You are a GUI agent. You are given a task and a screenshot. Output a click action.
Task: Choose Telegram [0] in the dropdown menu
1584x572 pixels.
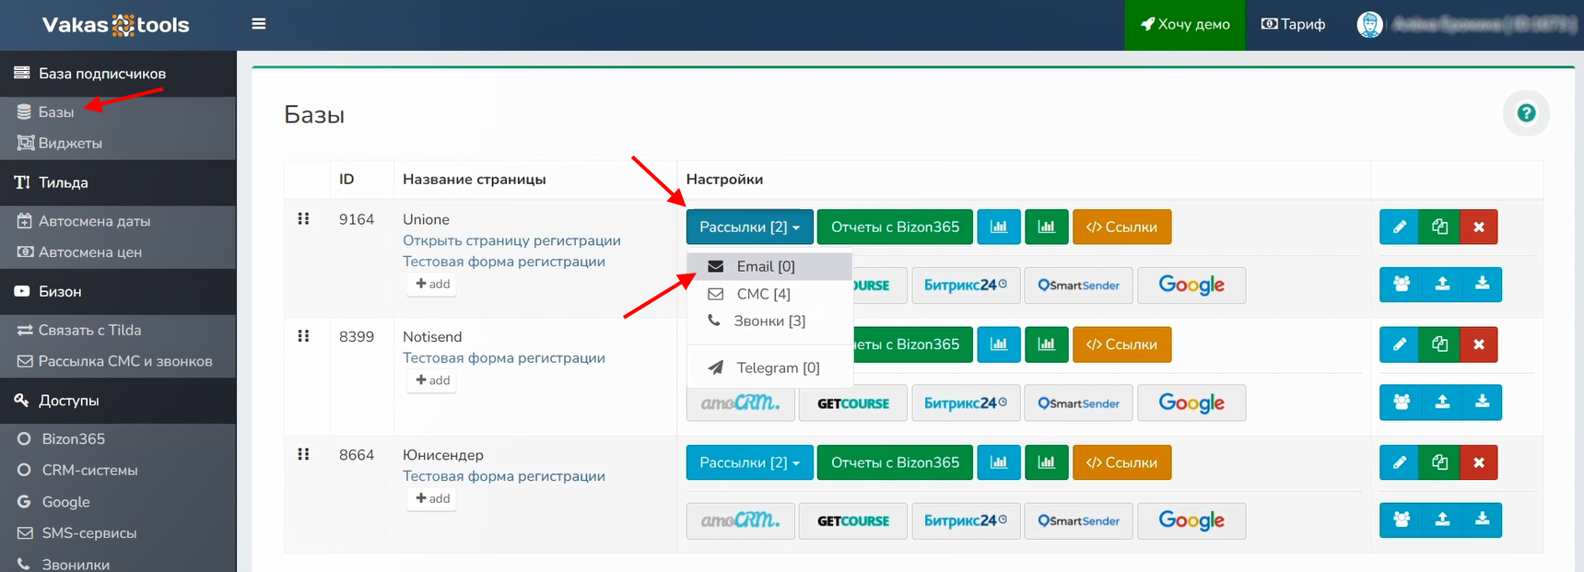(x=777, y=368)
